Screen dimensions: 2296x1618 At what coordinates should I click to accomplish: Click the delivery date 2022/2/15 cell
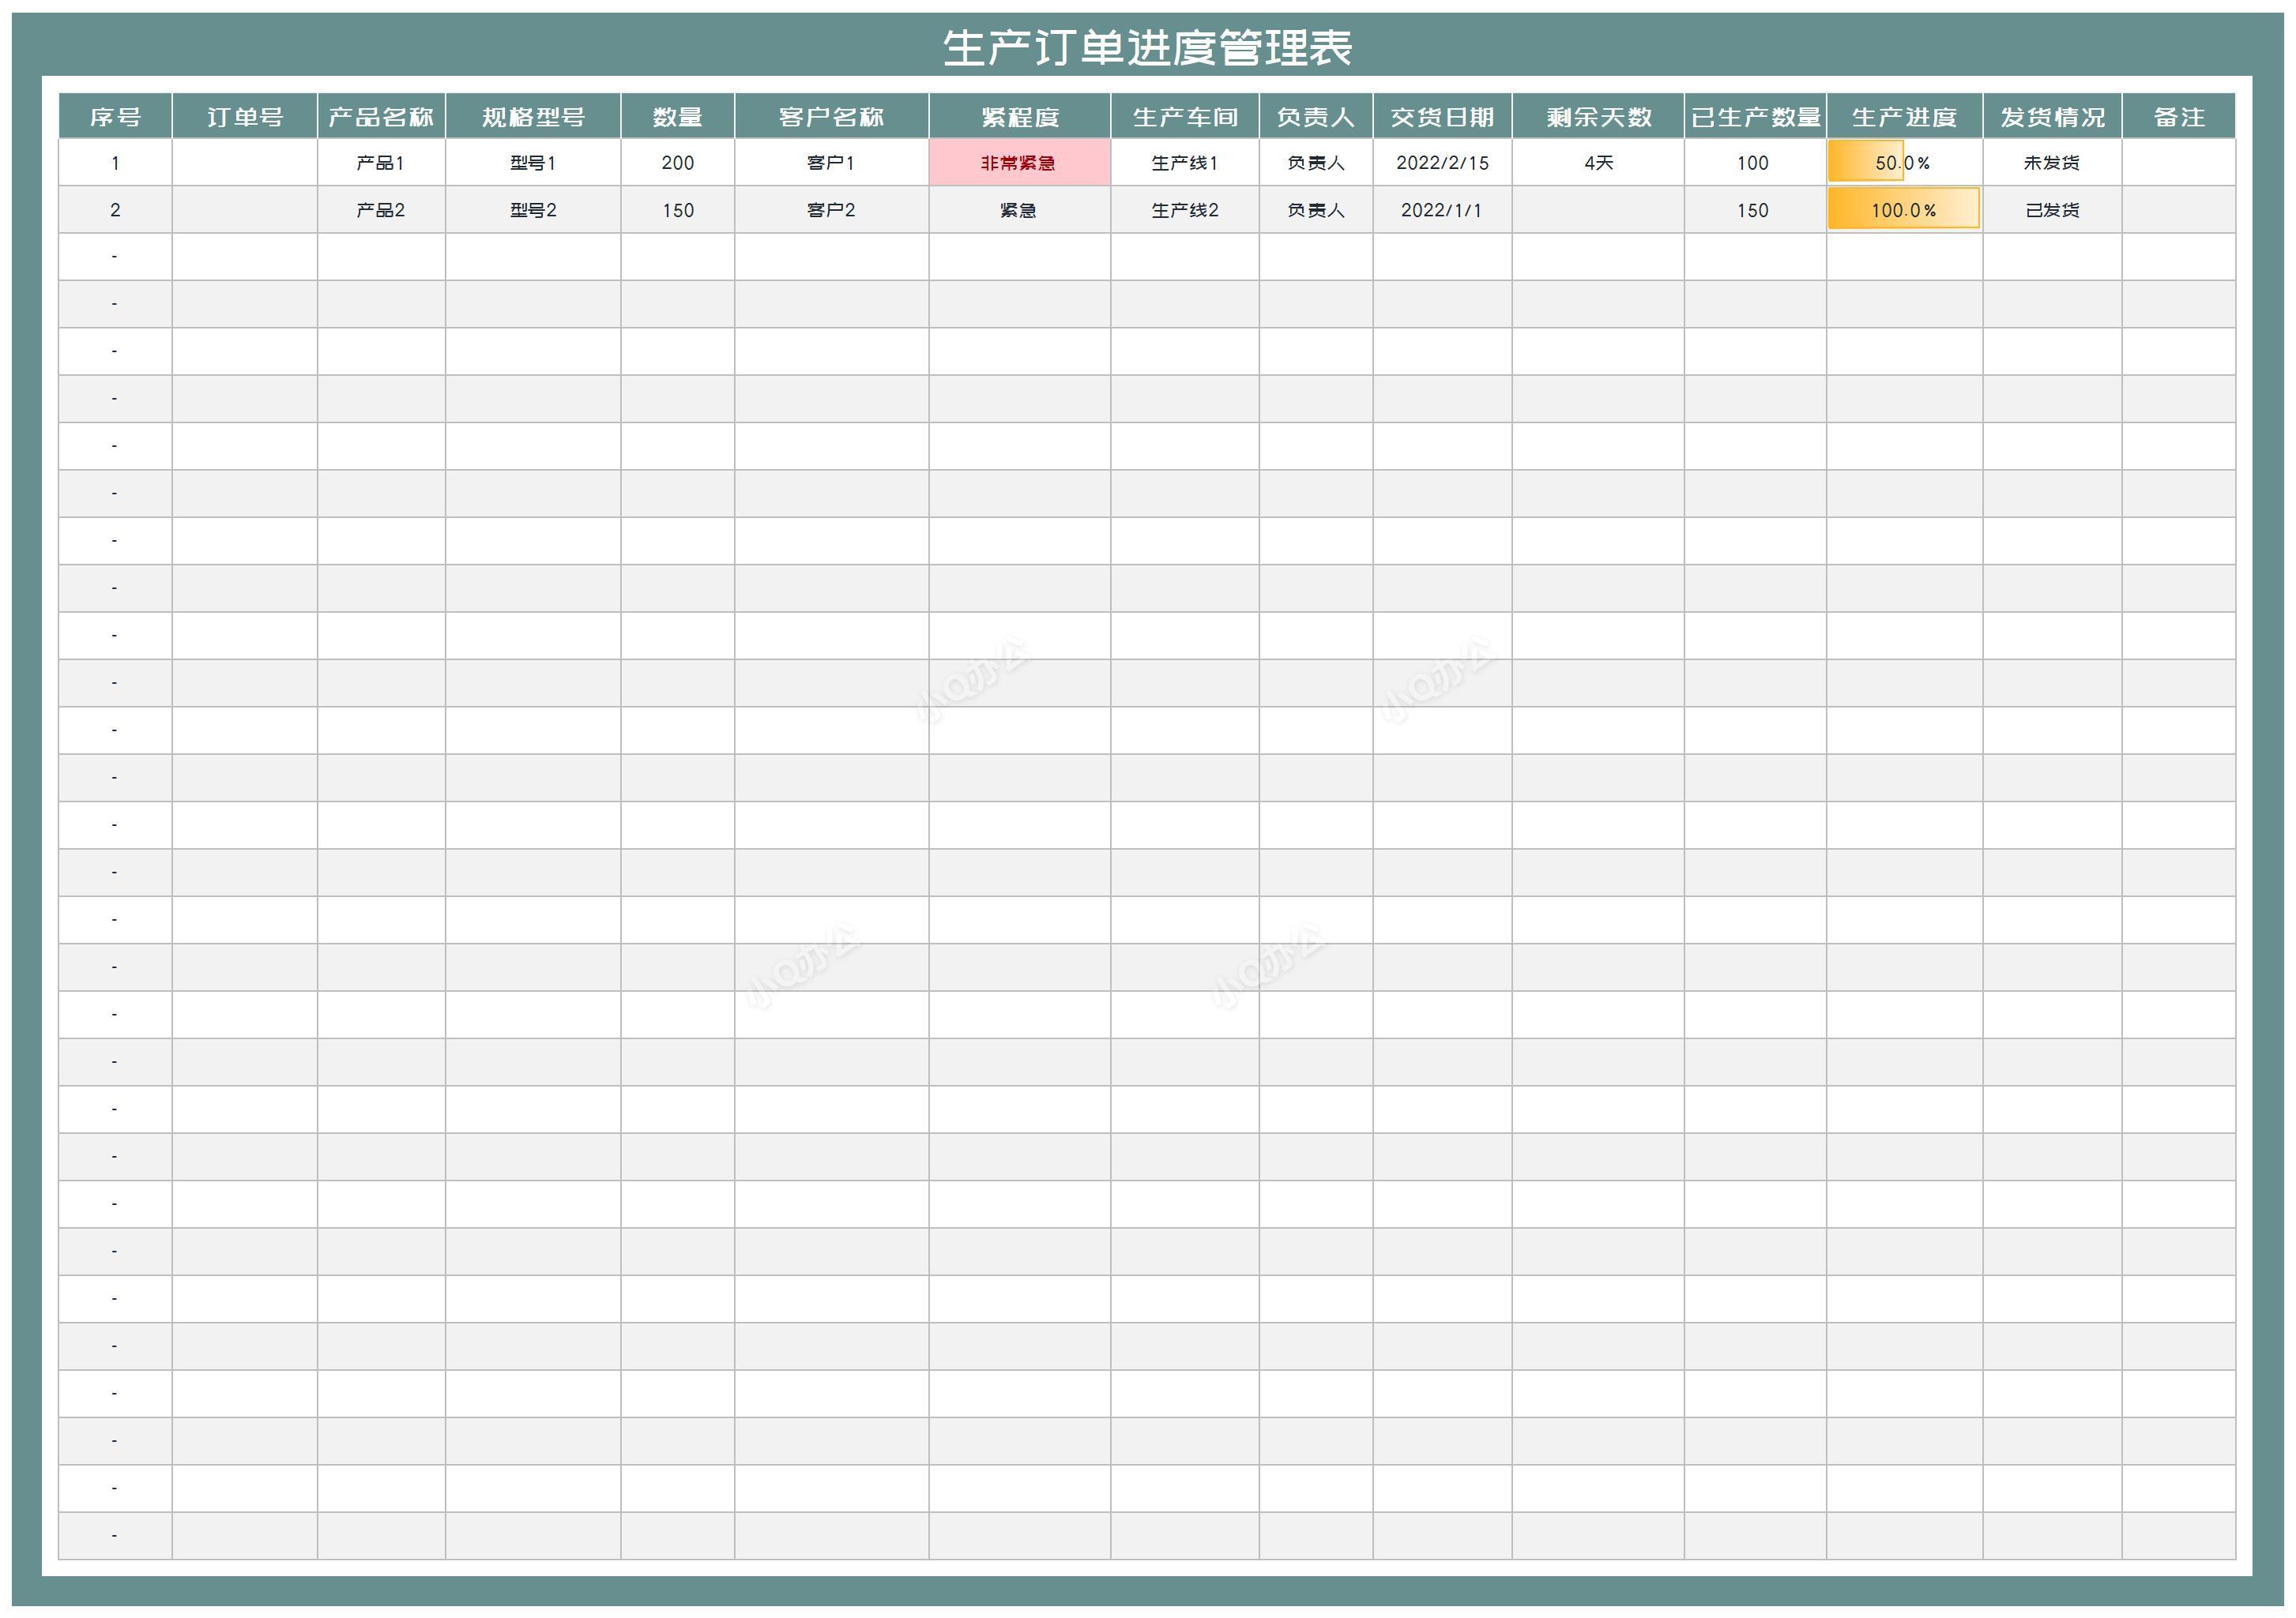1441,163
